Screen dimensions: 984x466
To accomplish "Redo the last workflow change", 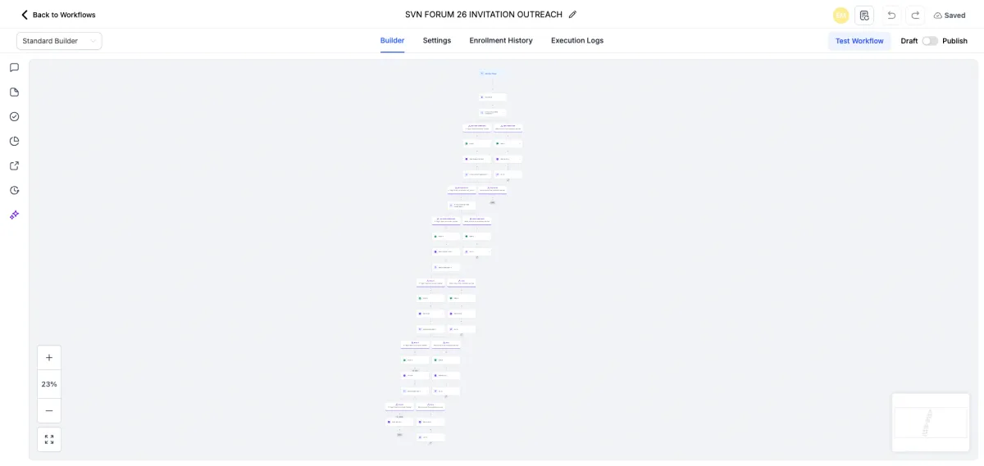I will pyautogui.click(x=915, y=15).
